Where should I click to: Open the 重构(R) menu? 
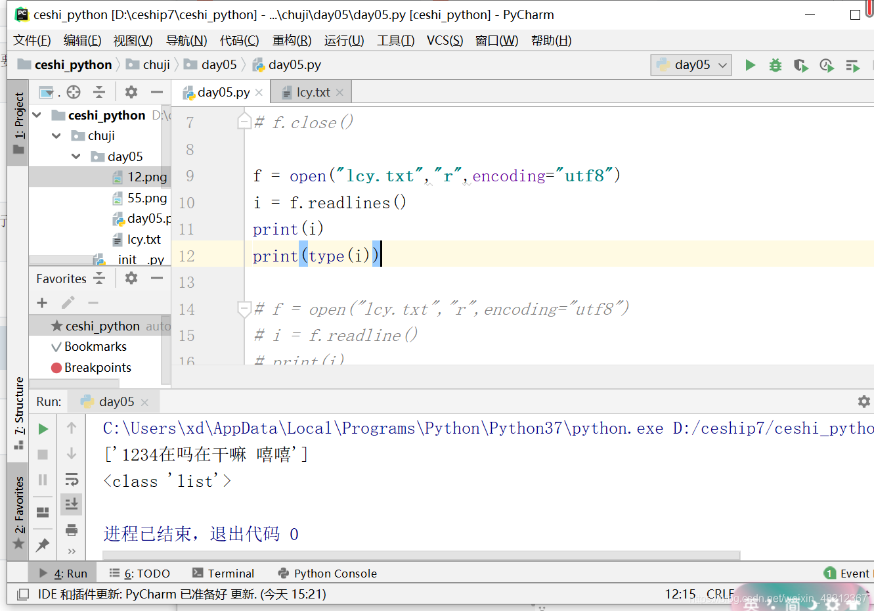coord(292,41)
